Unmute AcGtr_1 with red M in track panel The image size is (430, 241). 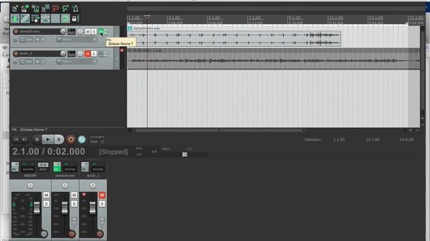87,54
